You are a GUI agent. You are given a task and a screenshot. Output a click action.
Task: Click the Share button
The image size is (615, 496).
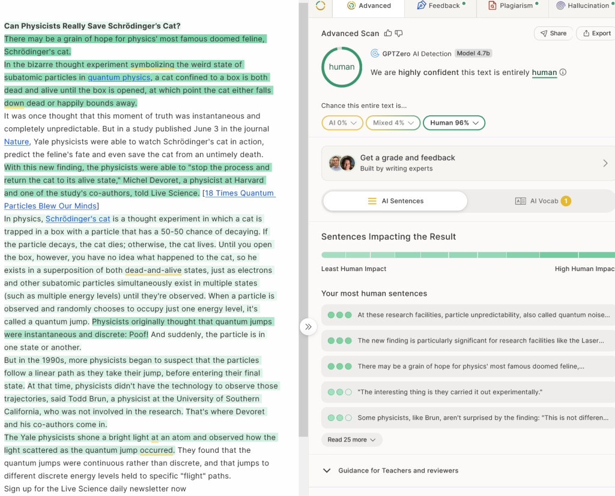553,34
